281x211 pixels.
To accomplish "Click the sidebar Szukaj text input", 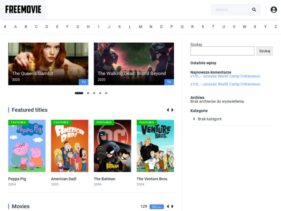I will tap(222, 51).
